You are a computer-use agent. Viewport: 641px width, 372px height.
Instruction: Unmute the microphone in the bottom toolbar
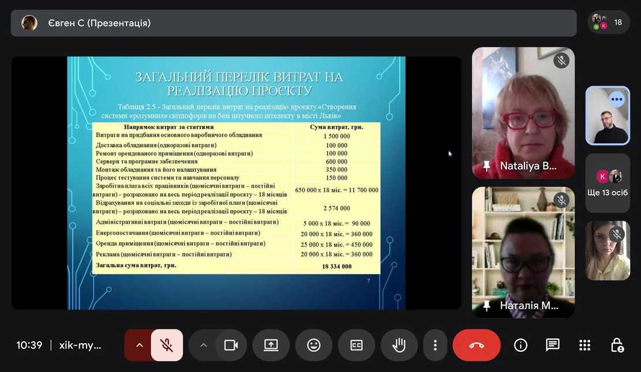(167, 345)
